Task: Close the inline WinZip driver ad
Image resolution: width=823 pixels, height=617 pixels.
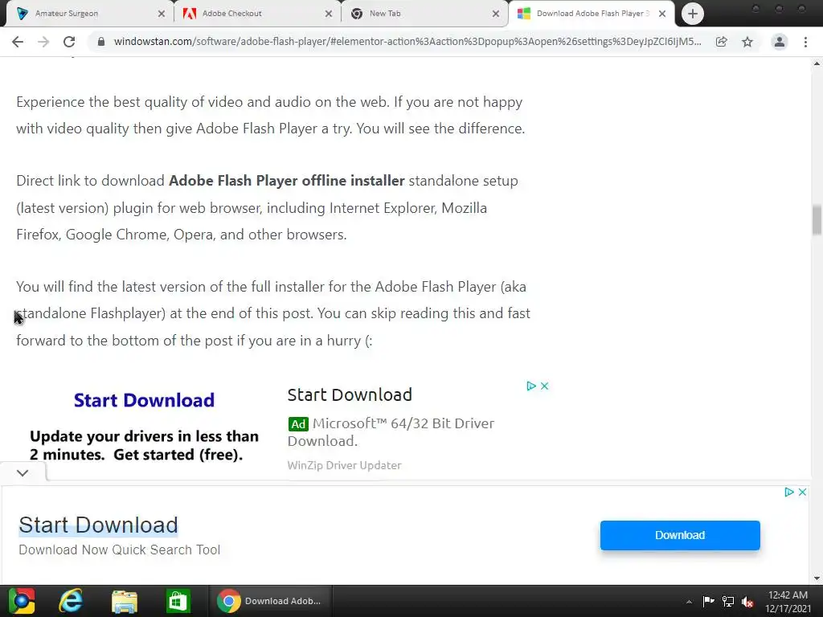Action: click(544, 386)
